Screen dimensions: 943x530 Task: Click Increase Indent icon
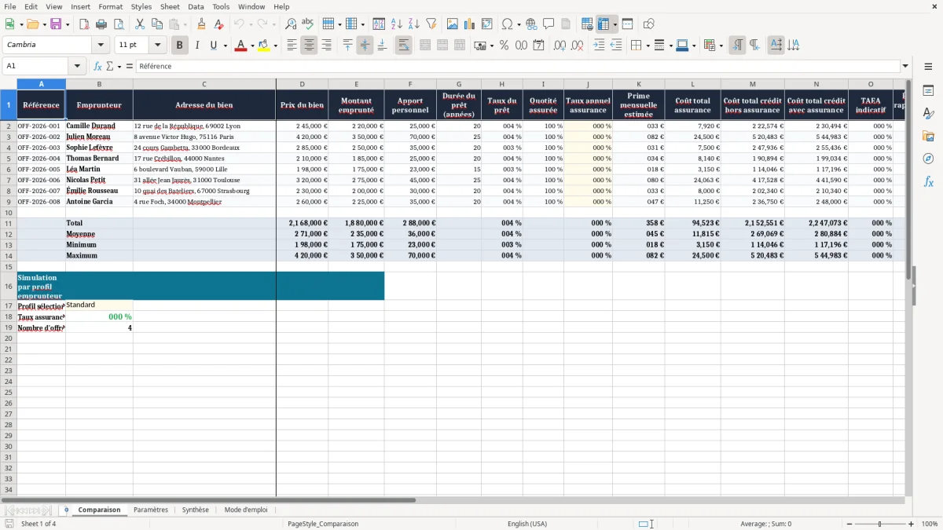click(x=599, y=46)
